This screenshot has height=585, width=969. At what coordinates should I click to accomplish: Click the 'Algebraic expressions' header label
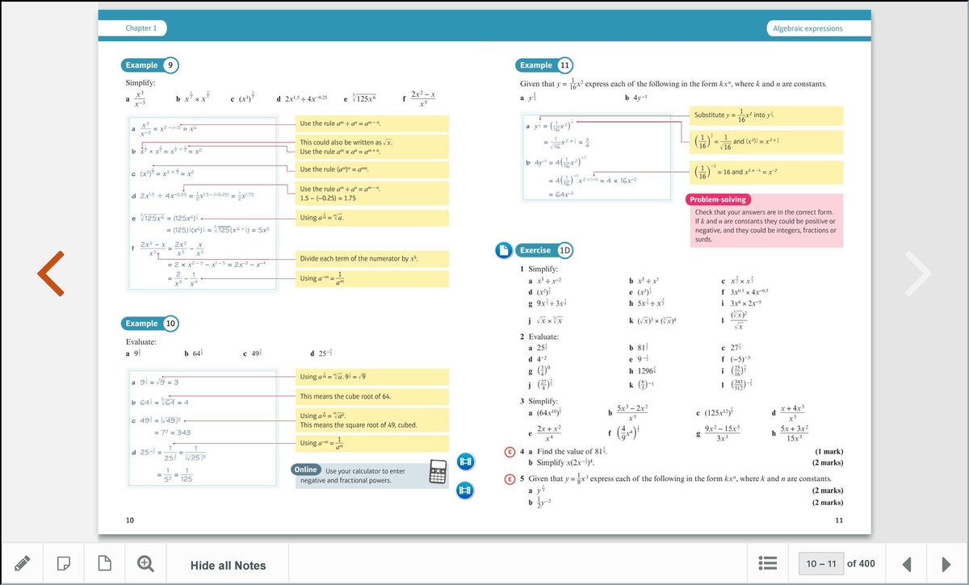pyautogui.click(x=807, y=28)
